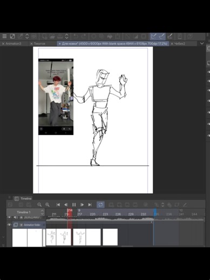Select the cel thumbnail under frame 217
This screenshot has width=210, height=280.
point(79,237)
